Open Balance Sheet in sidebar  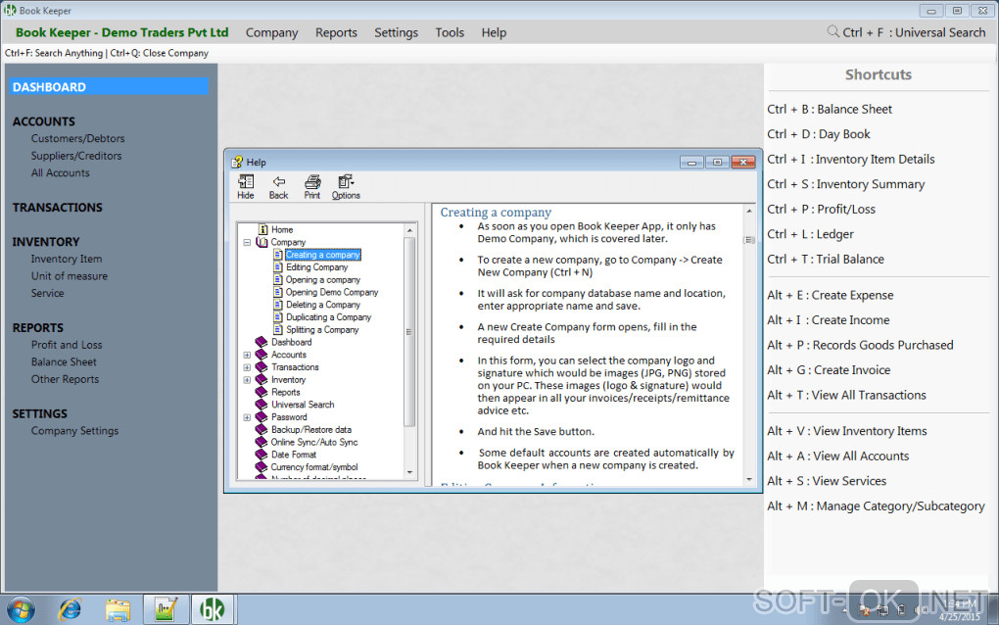click(64, 361)
